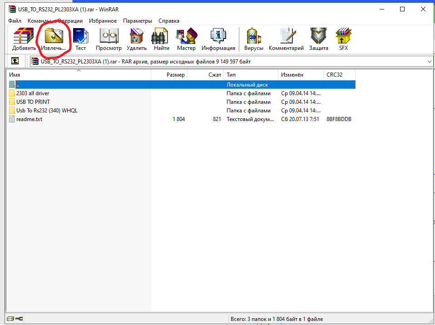Sort by Имя column header
The height and width of the screenshot is (325, 435).
click(79, 75)
